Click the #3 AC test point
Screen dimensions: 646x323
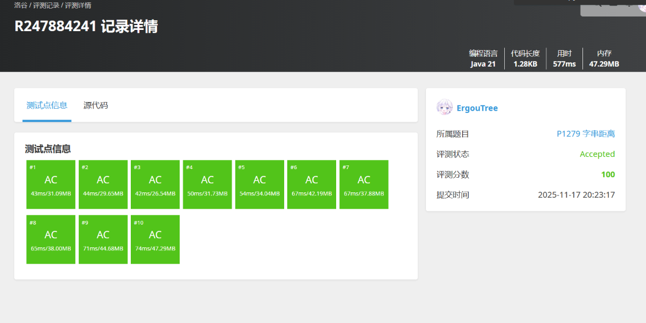[155, 184]
